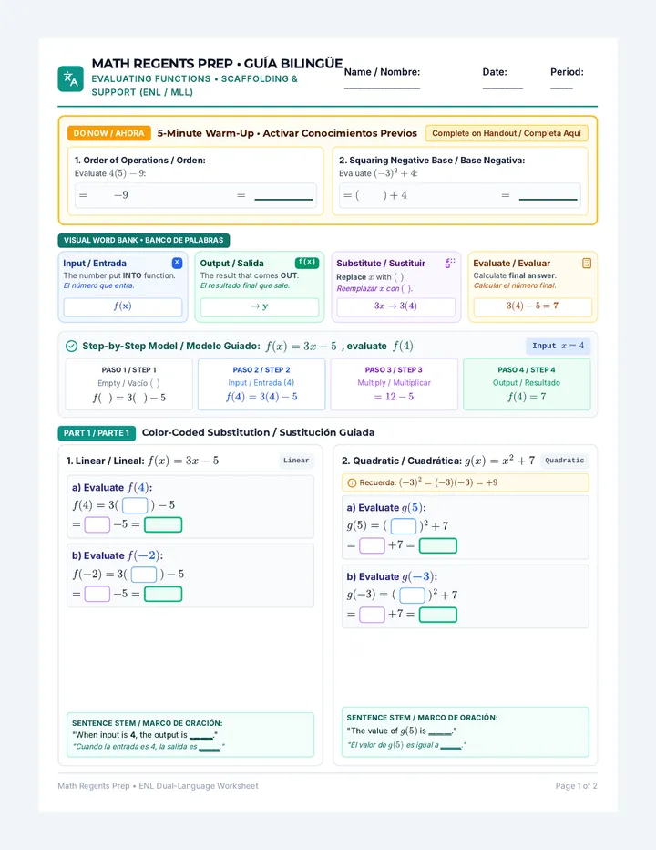Click the 2. Squaring Negative Base / Base Negativa heading
Screen dimensions: 656x850
[432, 161]
